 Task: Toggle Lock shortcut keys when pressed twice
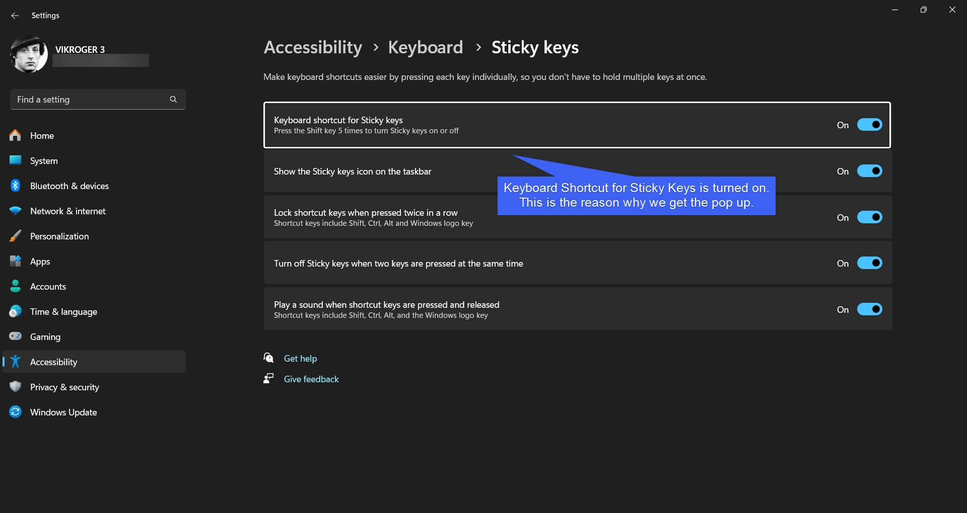coord(870,217)
